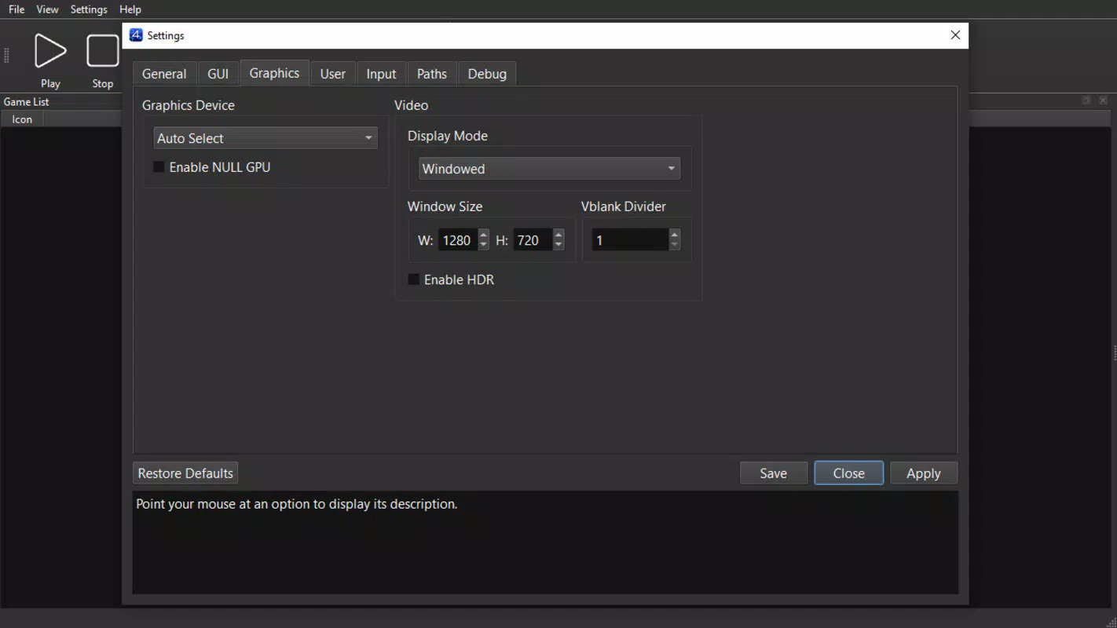Decrease window height with down arrow

[x=558, y=245]
